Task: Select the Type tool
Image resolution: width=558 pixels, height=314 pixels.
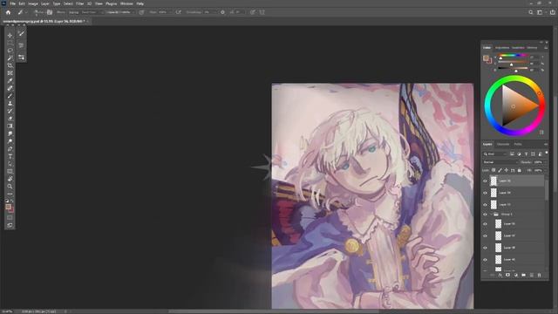Action: pos(10,156)
